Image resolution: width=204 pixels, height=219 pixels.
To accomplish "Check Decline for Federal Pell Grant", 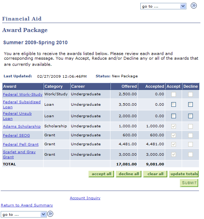I will (190, 144).
